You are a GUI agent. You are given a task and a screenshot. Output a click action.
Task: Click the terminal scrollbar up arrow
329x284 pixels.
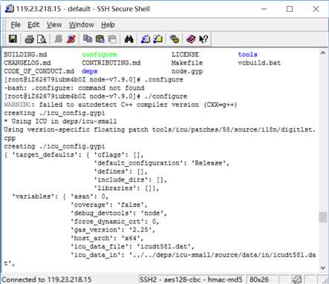pos(323,53)
